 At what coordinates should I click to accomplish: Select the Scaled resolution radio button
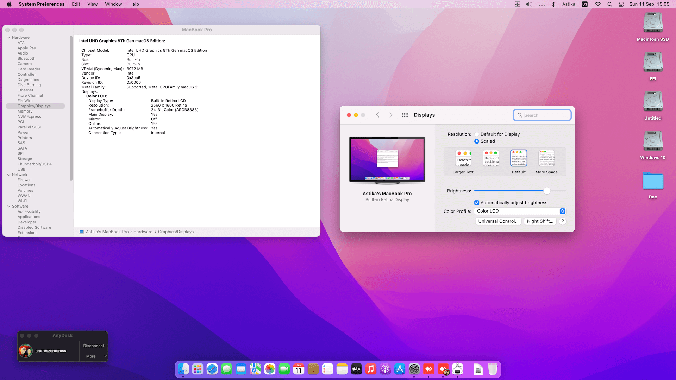point(477,141)
